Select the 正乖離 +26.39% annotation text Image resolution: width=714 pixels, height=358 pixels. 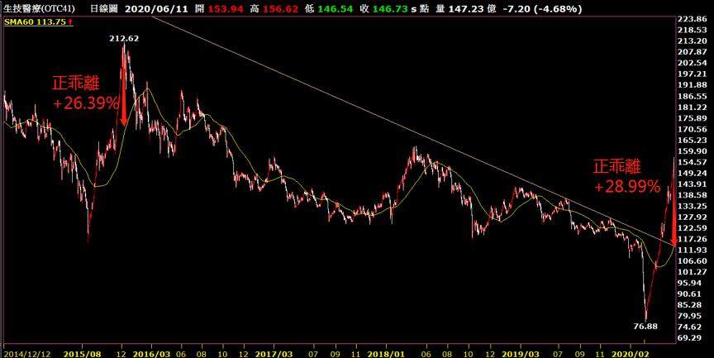point(85,93)
